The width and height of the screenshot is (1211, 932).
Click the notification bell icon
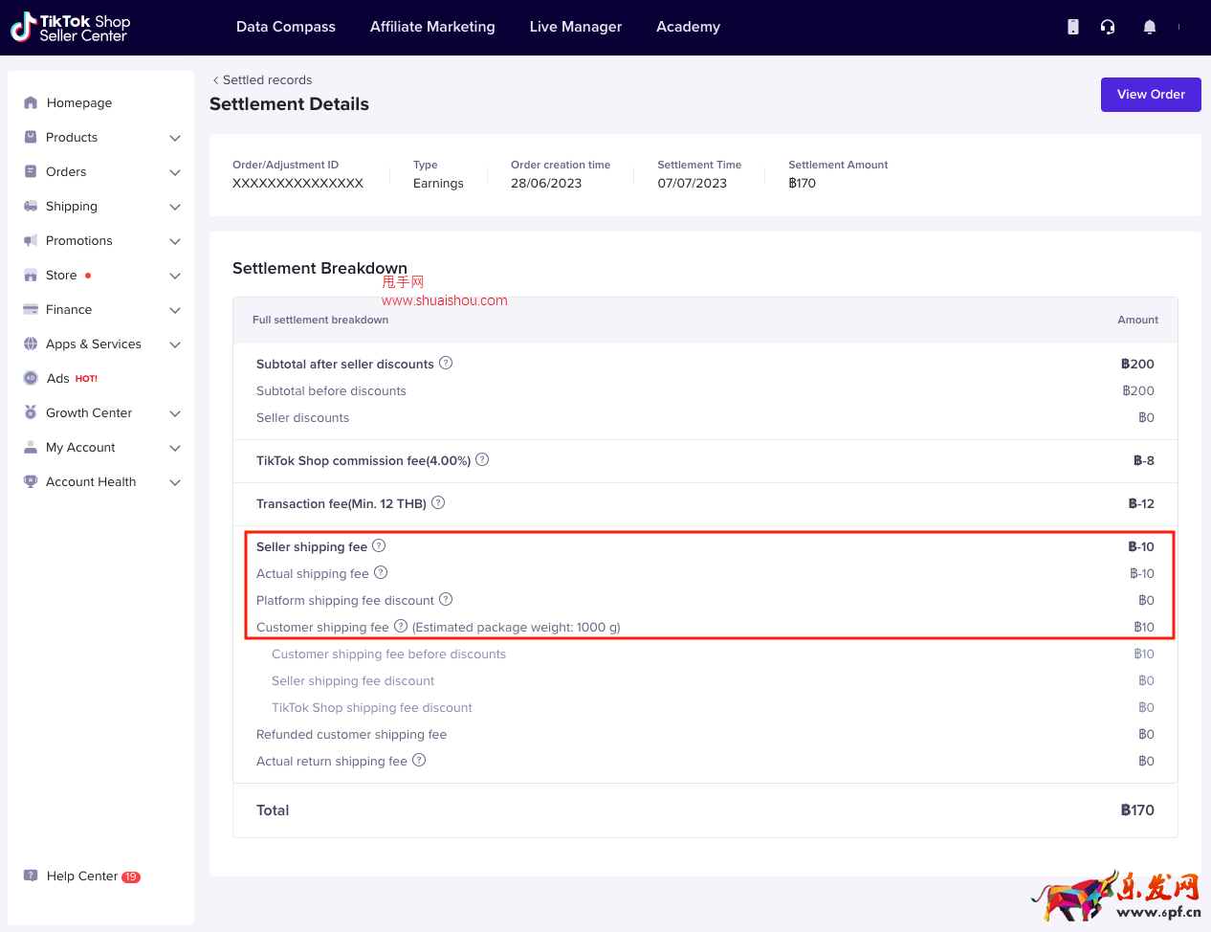1150,27
